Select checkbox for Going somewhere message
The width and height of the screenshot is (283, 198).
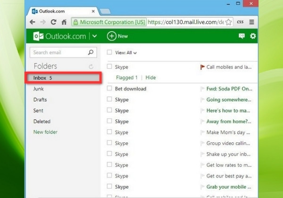point(109,99)
